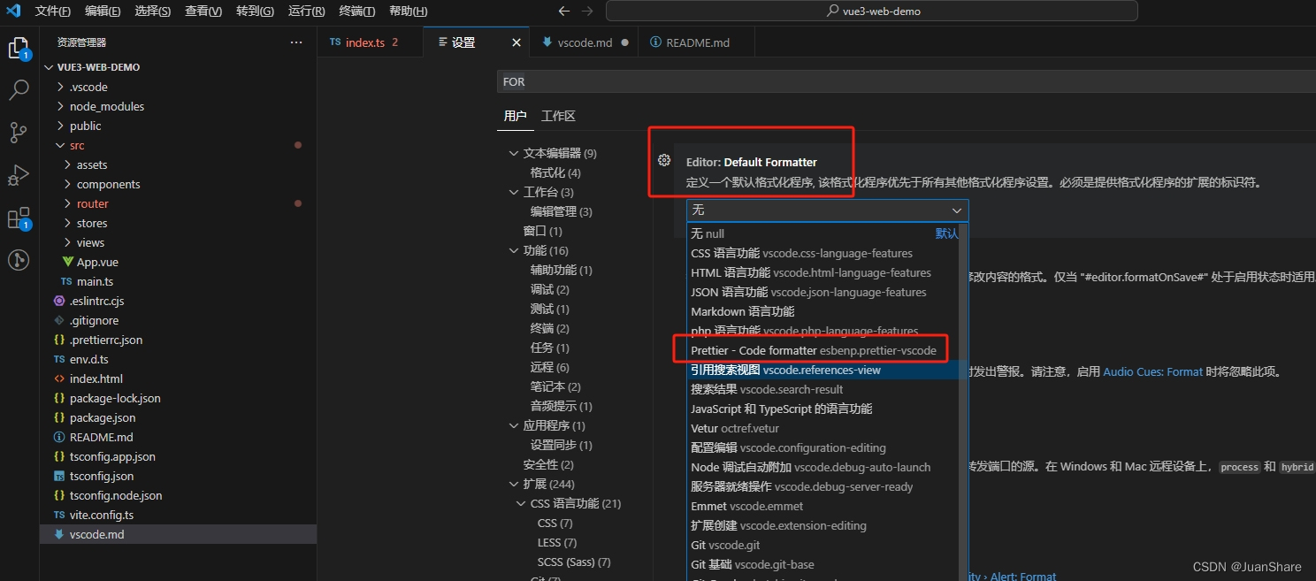Choose Vetur octref.vetur option
1316x581 pixels.
(822, 428)
